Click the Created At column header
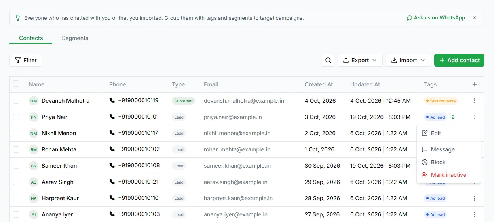 coord(319,84)
